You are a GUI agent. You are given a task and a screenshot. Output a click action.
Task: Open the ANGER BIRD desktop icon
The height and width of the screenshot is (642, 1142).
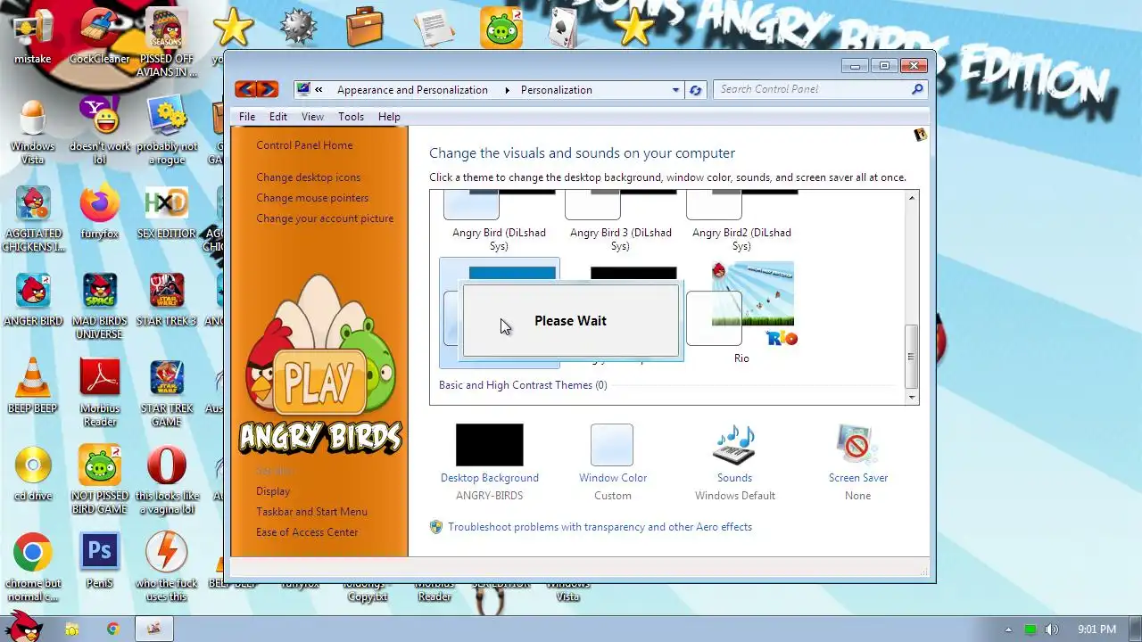click(33, 300)
